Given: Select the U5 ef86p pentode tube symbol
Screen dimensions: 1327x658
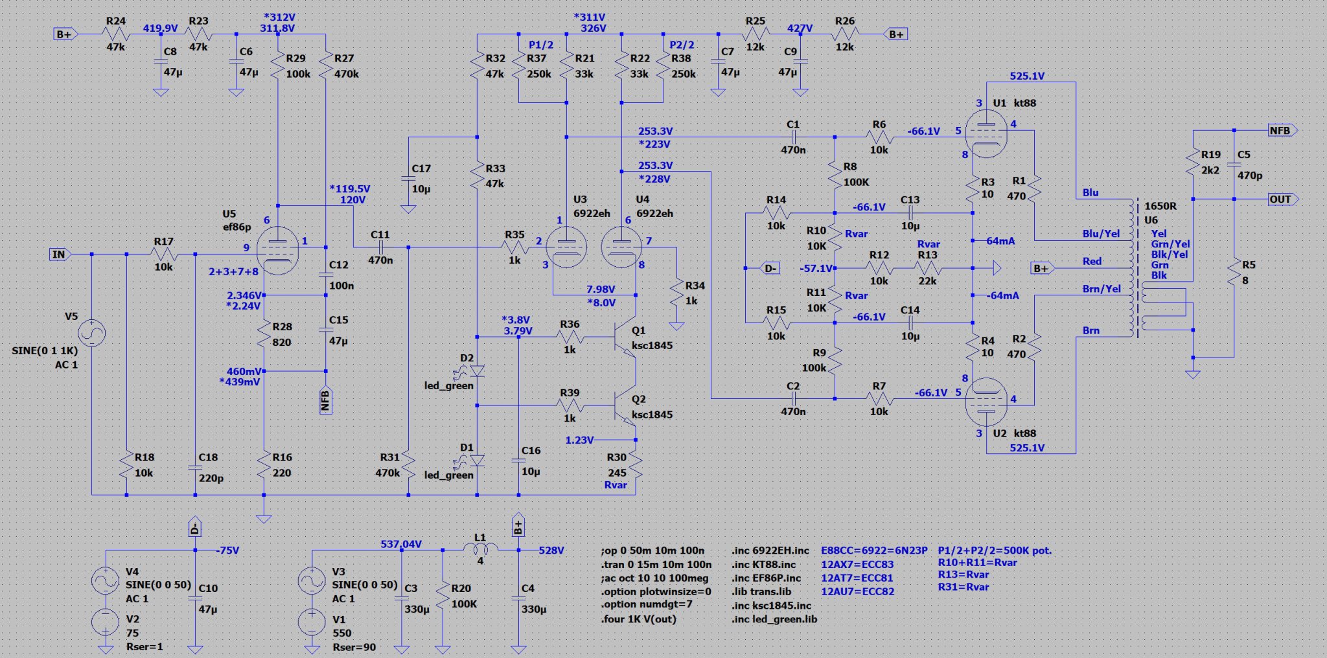Looking at the screenshot, I should [277, 249].
